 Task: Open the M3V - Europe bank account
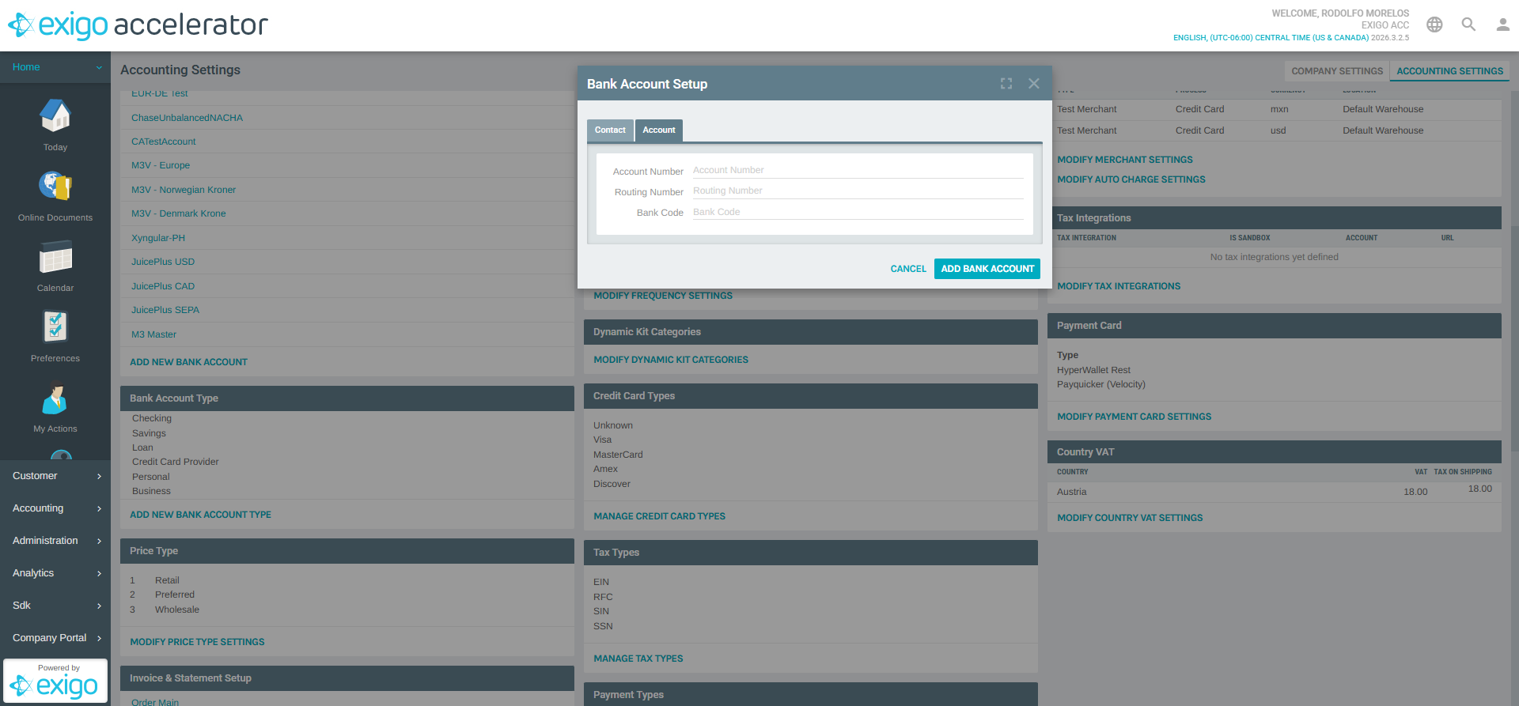161,165
